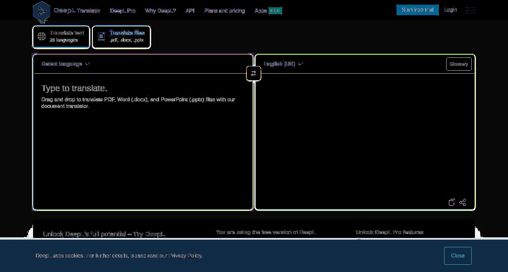Click the swap languages arrows icon
Image resolution: width=508 pixels, height=272 pixels.
tap(254, 73)
